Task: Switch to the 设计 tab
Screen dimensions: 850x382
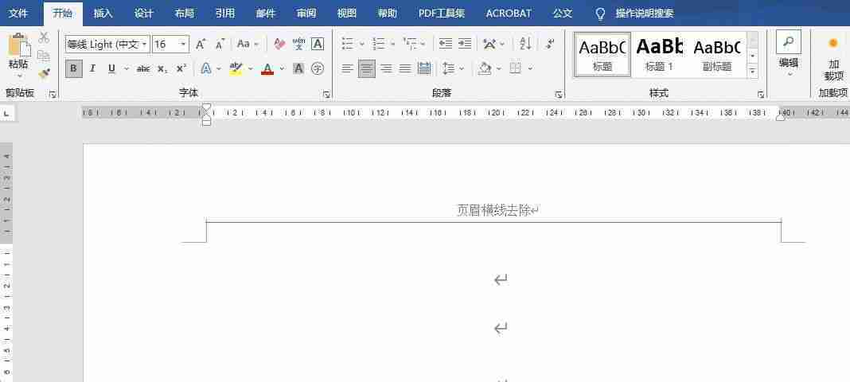Action: [143, 13]
